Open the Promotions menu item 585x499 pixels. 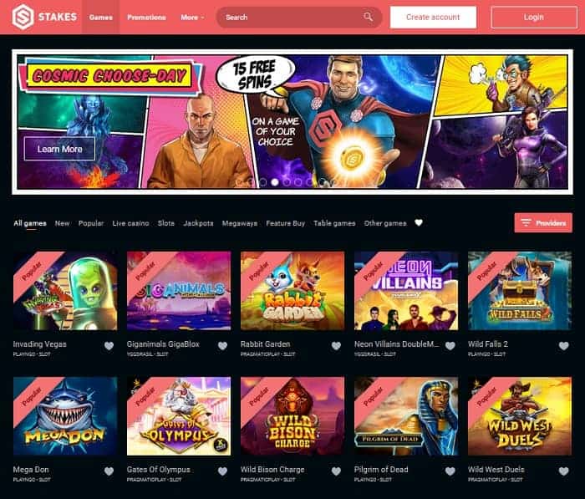146,18
